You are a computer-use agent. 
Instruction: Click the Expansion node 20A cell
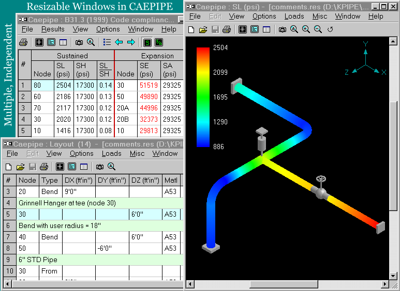[x=126, y=108]
